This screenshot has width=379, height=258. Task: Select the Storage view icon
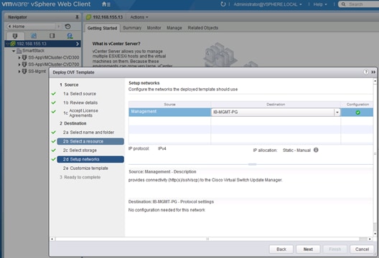[52, 36]
